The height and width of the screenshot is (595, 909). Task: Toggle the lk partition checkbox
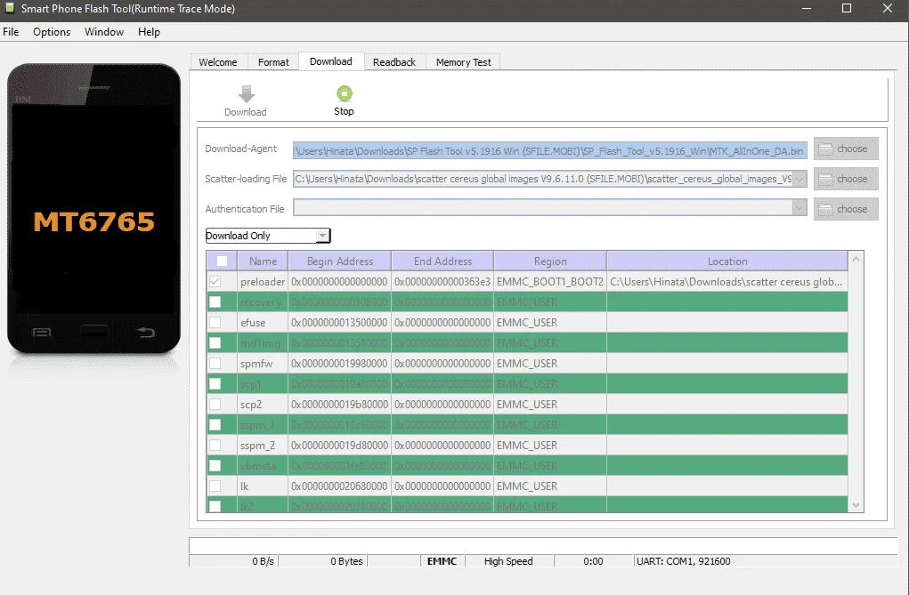pyautogui.click(x=215, y=486)
